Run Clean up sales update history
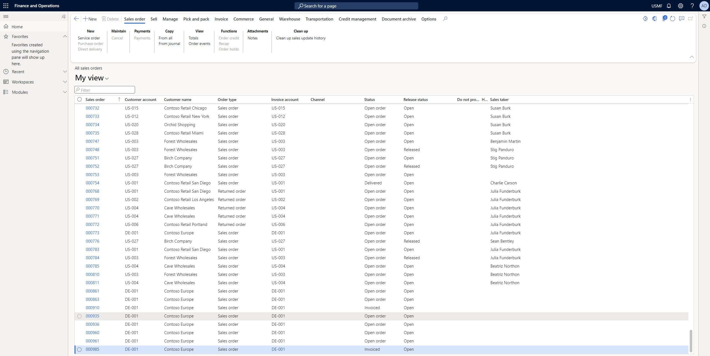 [301, 38]
